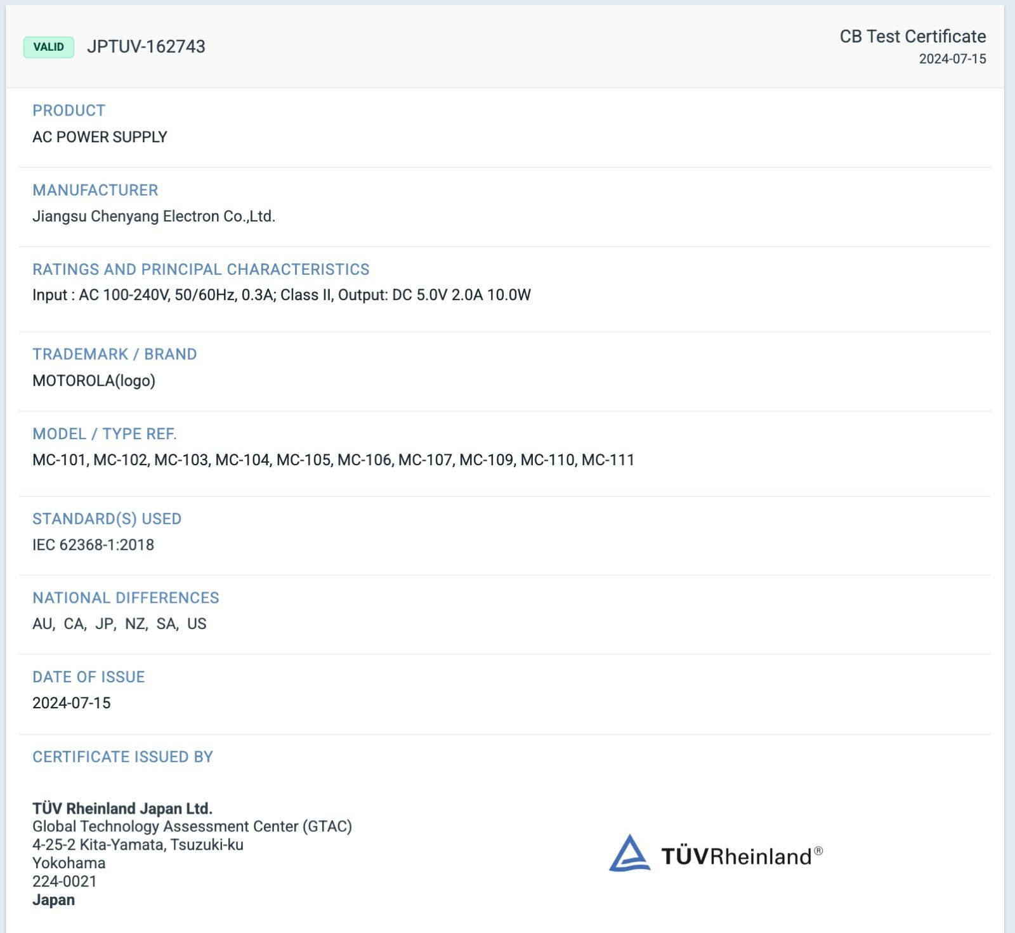This screenshot has width=1015, height=933.
Task: Select the AC POWER SUPPLY text
Action: pyautogui.click(x=100, y=137)
